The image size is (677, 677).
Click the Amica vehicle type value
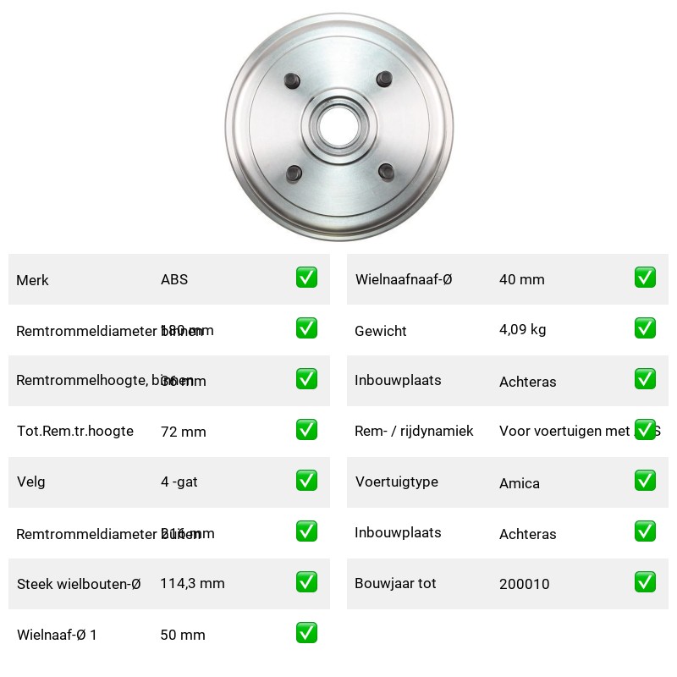coord(520,483)
